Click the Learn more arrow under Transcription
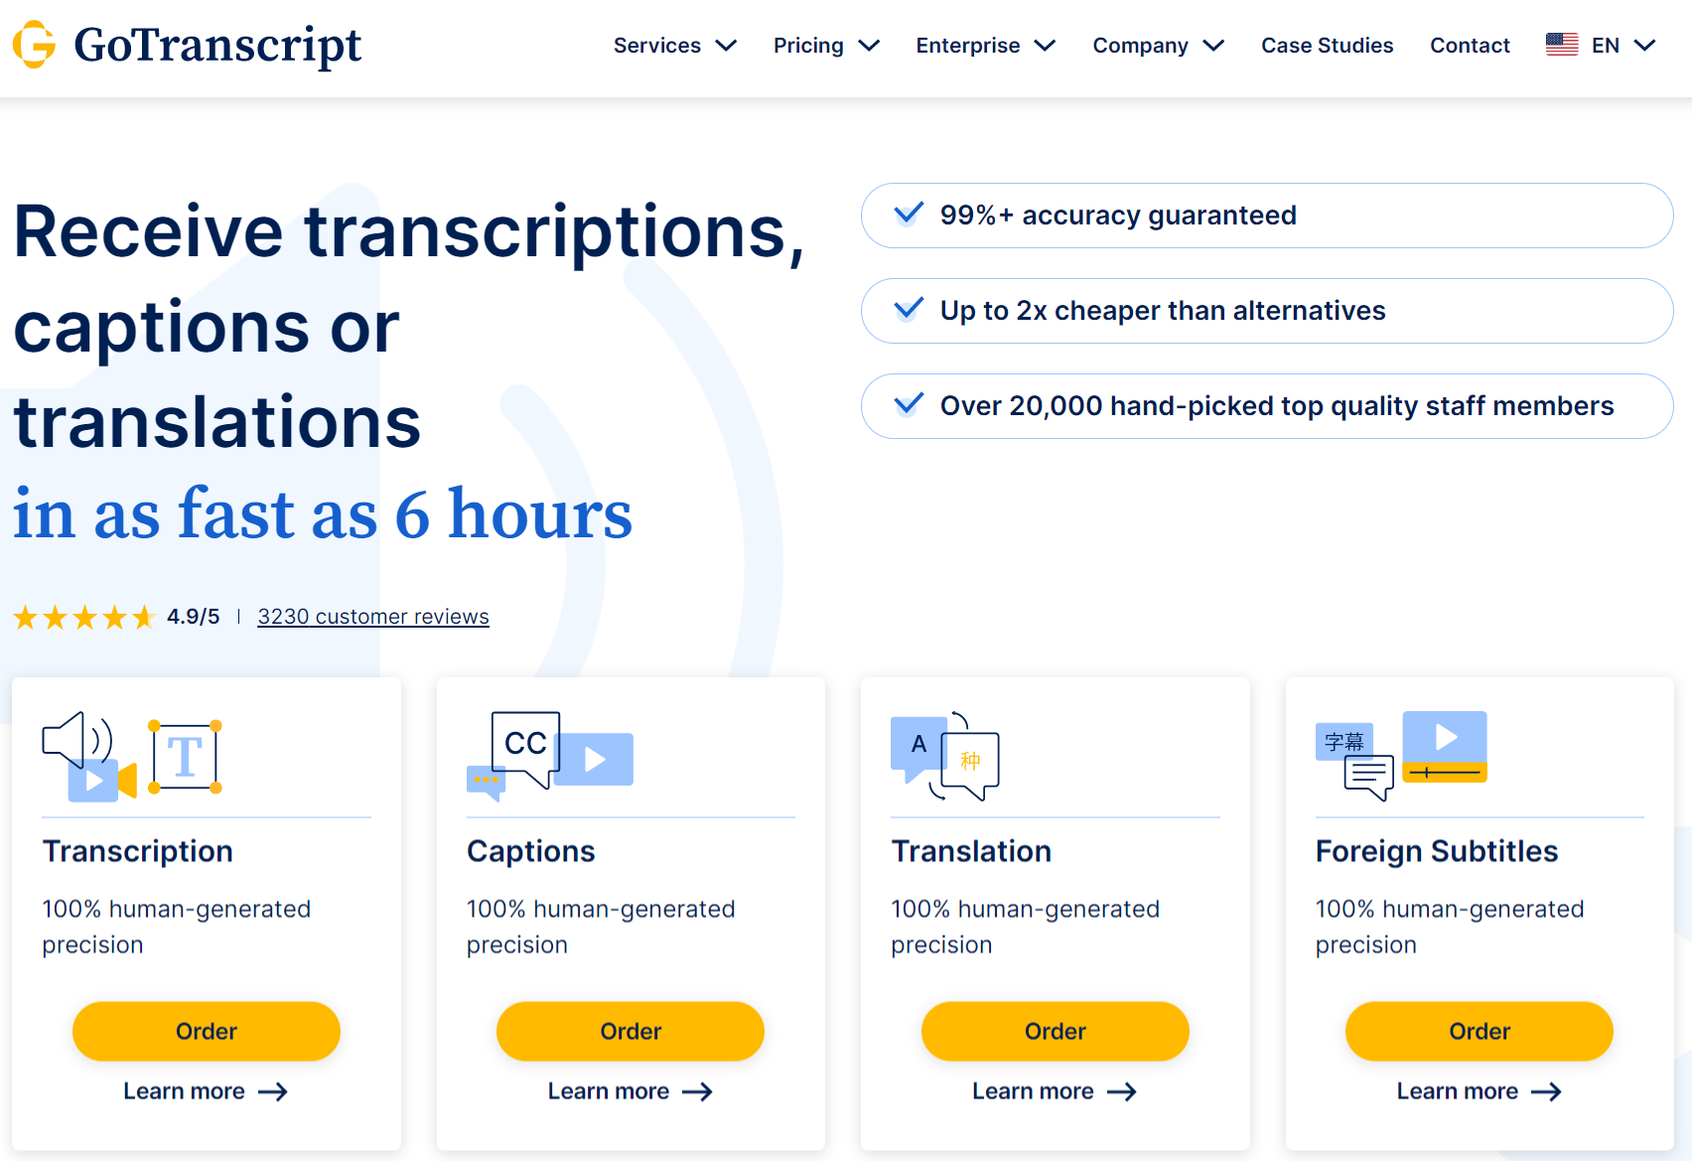The image size is (1692, 1161). [272, 1091]
